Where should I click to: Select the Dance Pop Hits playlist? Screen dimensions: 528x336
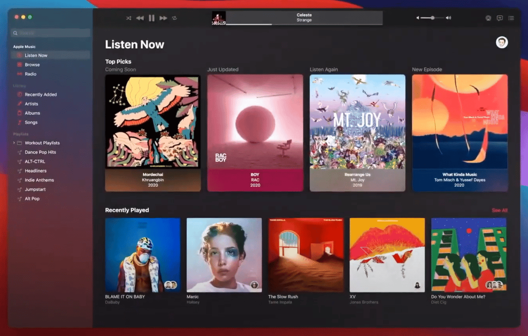point(40,152)
